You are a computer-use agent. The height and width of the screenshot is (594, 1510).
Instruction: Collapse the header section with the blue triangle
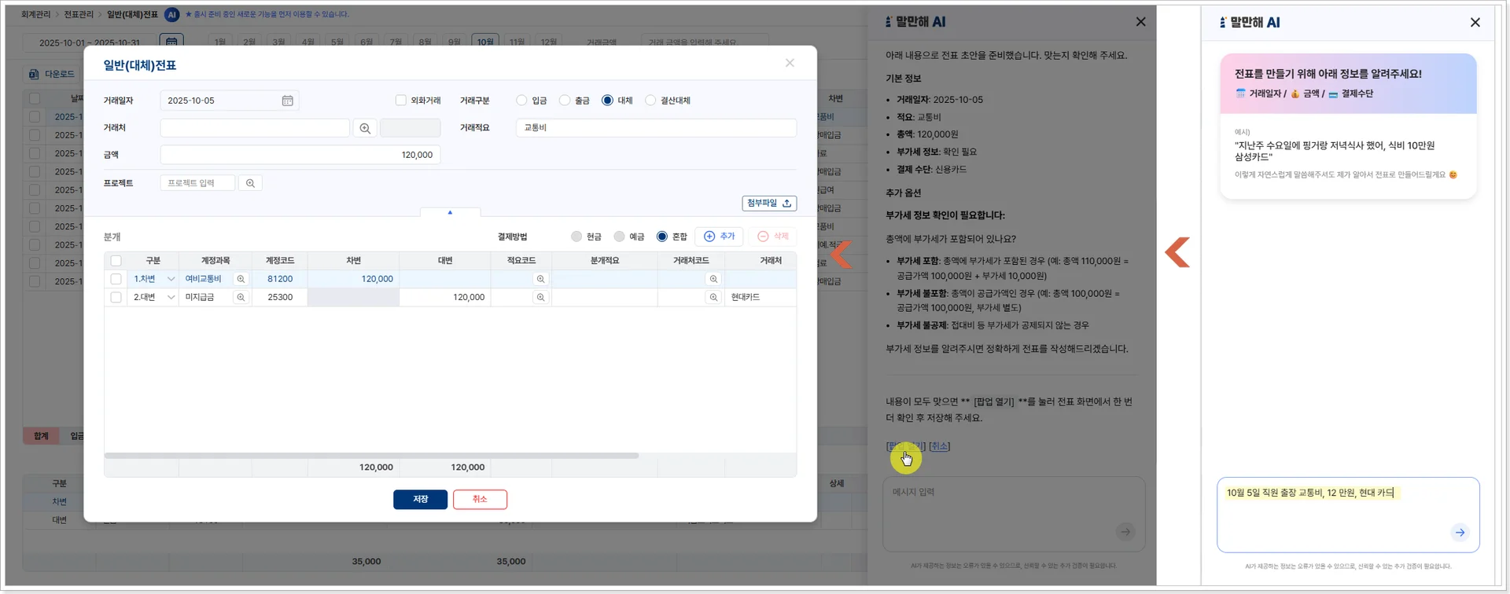450,212
